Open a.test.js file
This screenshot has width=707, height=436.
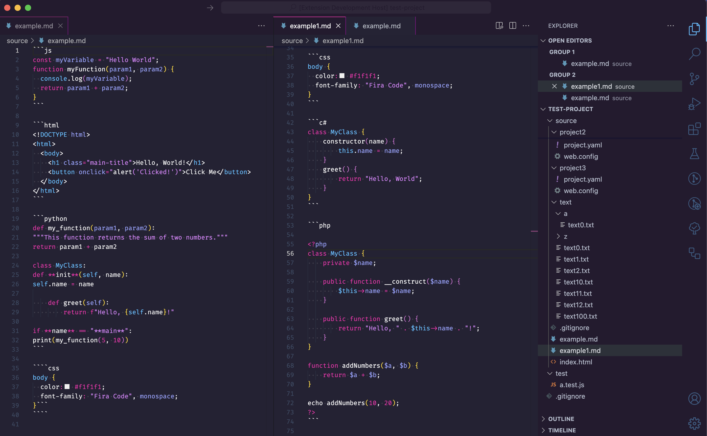click(x=610, y=385)
